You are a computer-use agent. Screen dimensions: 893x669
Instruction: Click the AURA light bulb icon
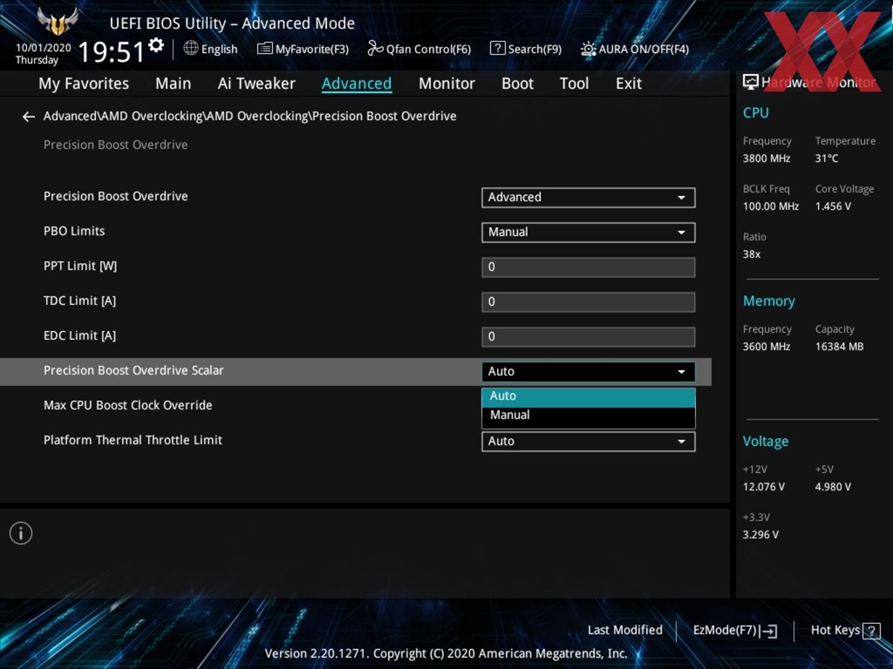pyautogui.click(x=588, y=49)
